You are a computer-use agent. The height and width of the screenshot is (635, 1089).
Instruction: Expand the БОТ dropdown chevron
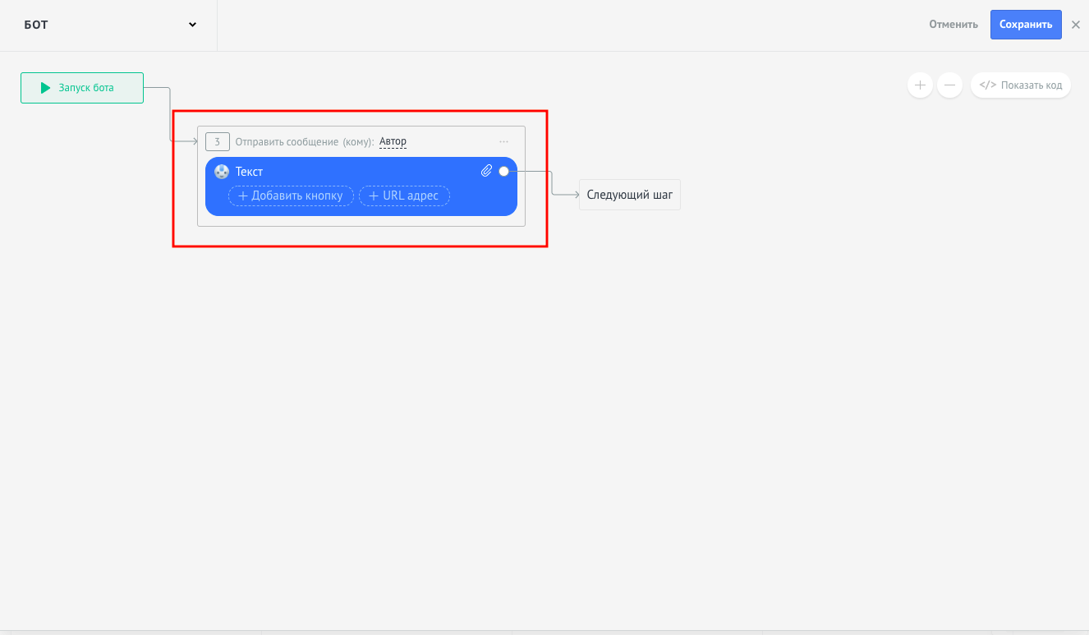(x=192, y=25)
